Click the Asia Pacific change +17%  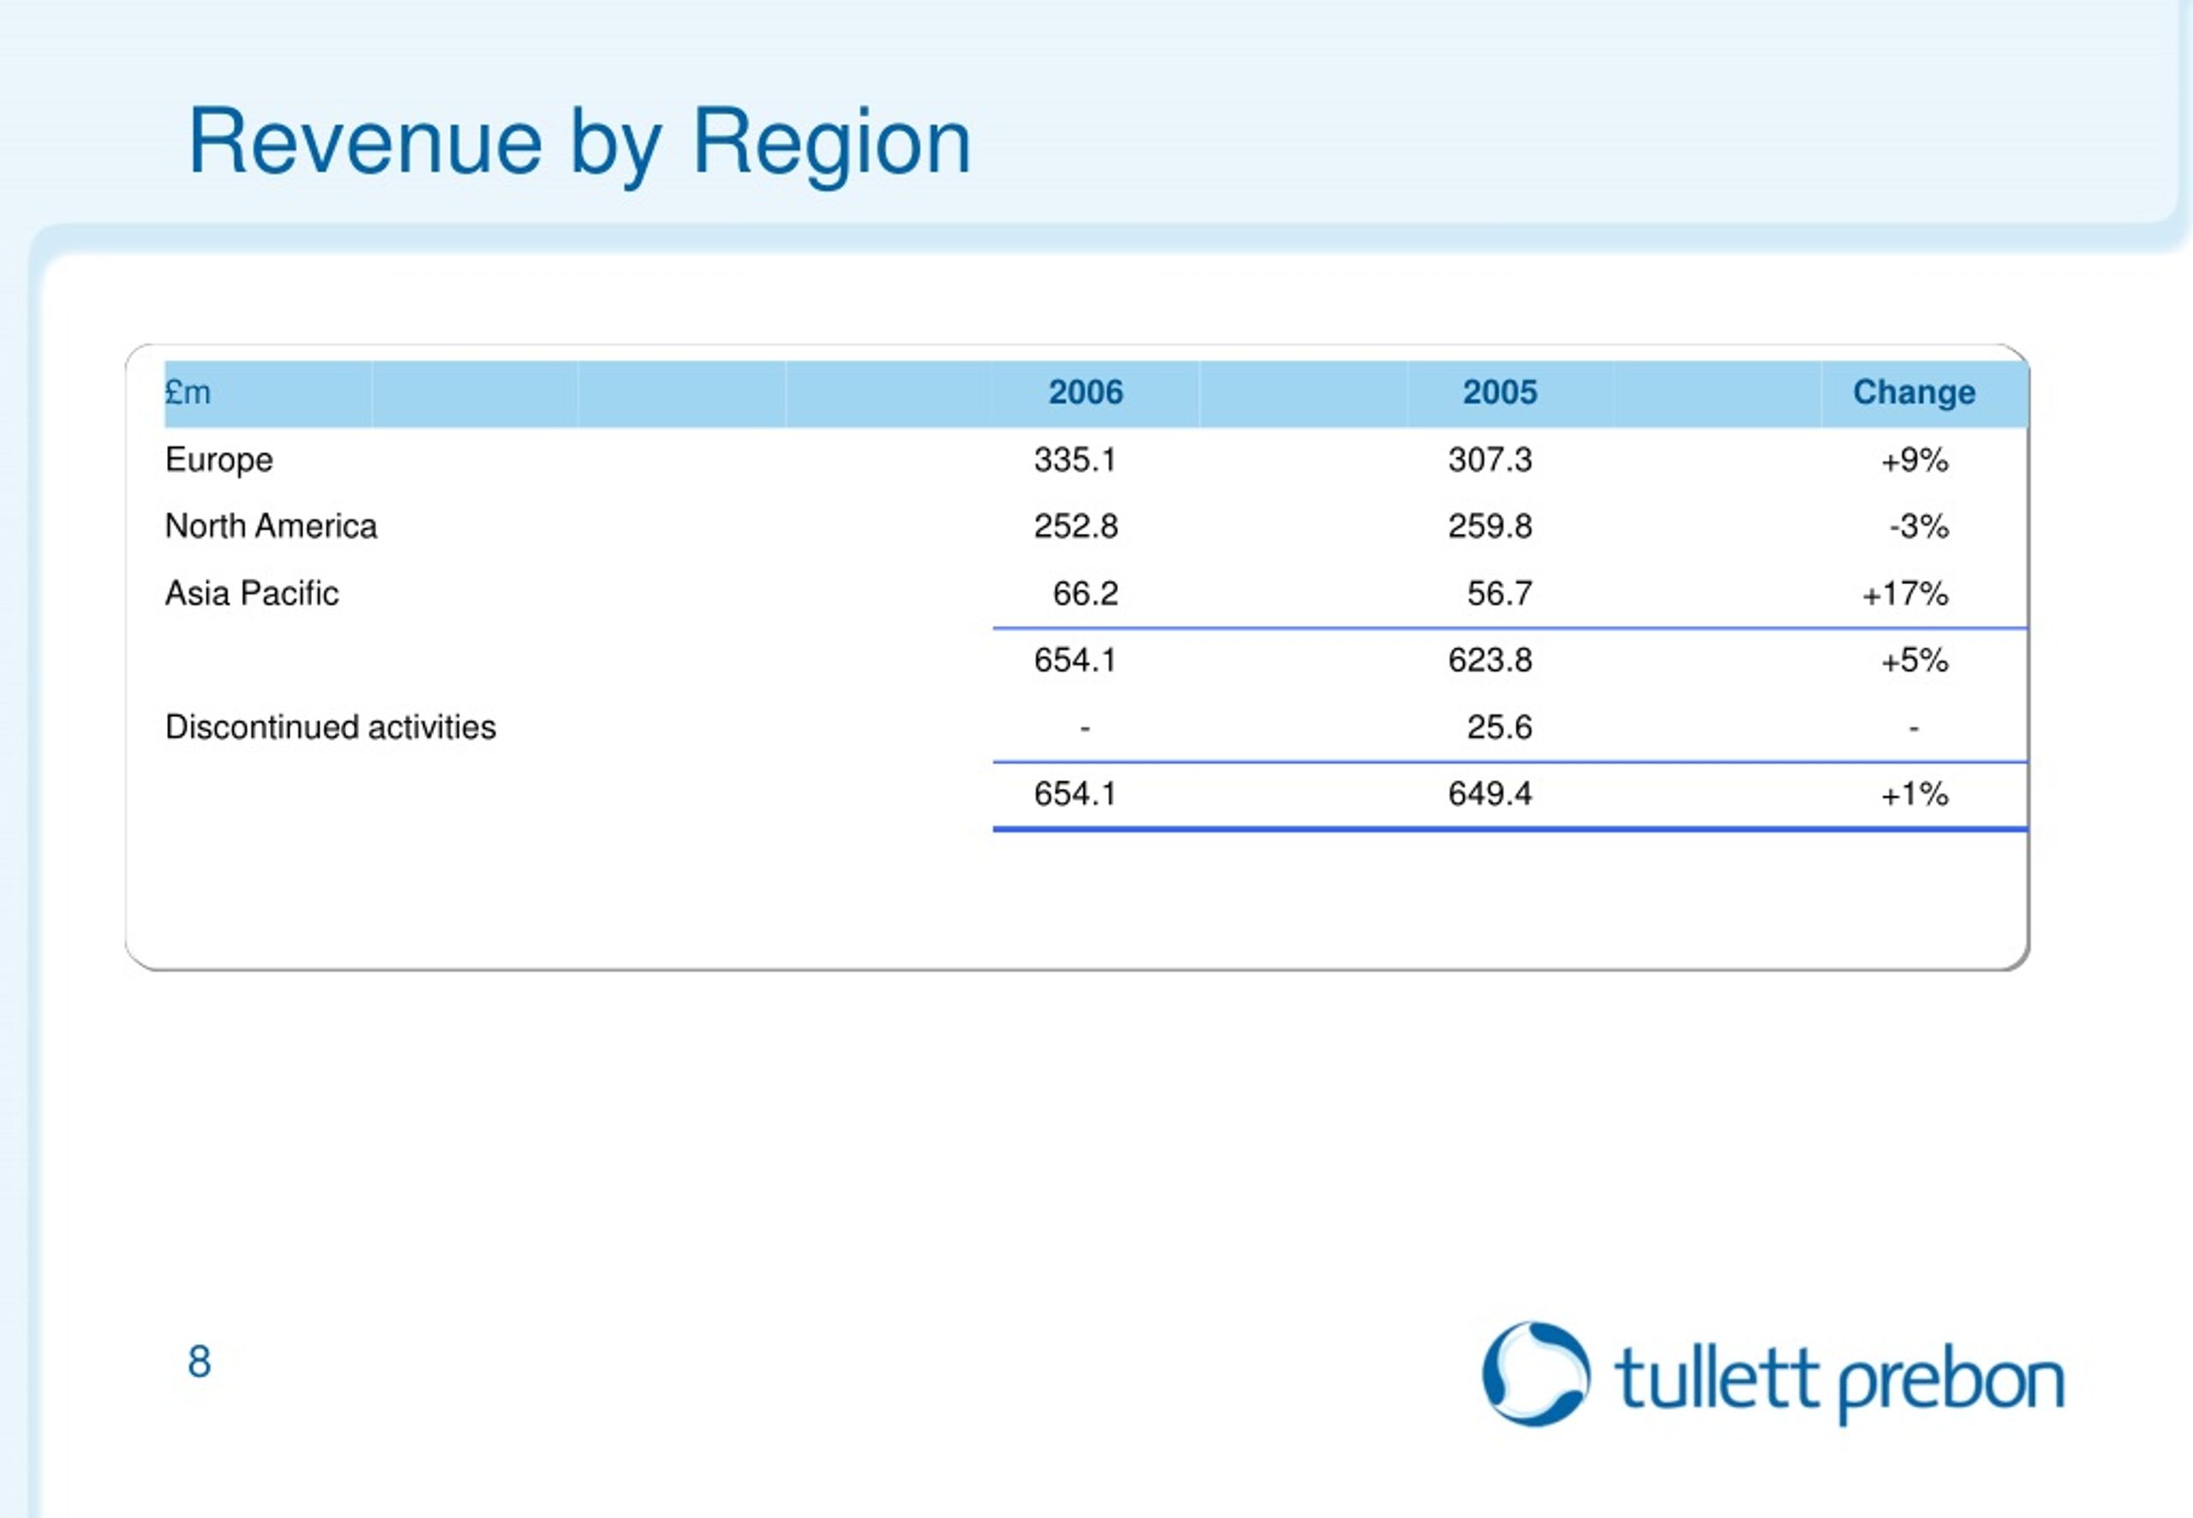pos(1905,594)
